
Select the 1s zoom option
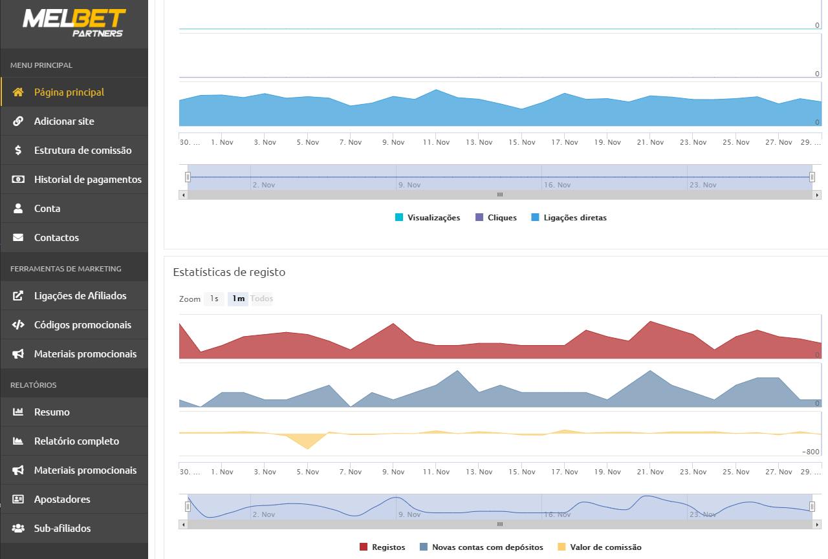(x=213, y=298)
